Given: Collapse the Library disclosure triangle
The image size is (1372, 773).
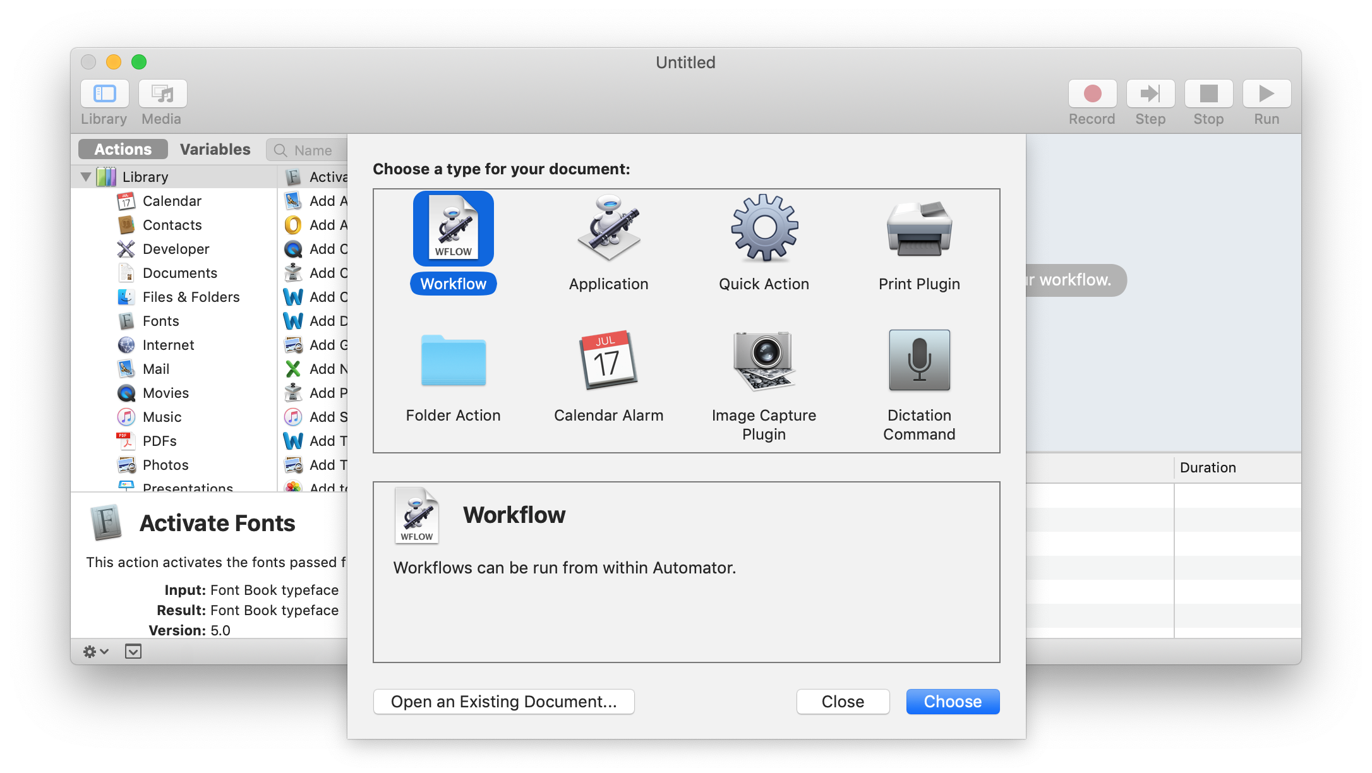Looking at the screenshot, I should (86, 177).
